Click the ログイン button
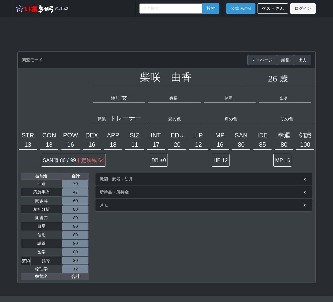 tap(303, 9)
